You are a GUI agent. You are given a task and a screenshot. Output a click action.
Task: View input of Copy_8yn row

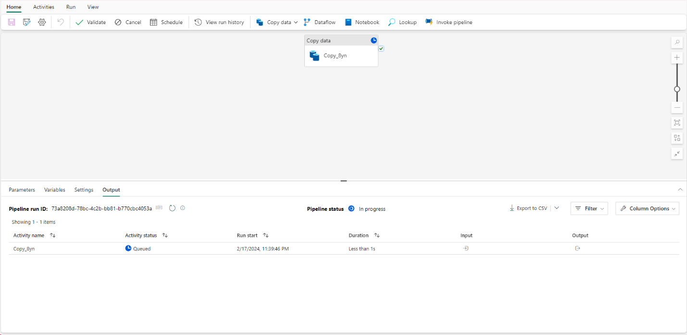465,248
